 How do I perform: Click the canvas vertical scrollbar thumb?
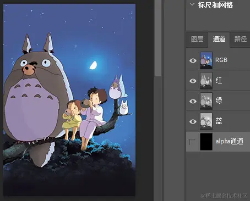157,37
